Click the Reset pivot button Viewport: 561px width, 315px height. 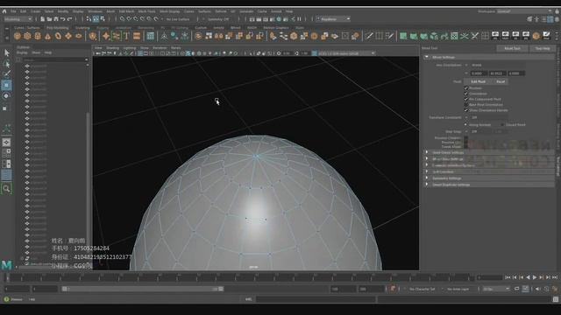(501, 81)
